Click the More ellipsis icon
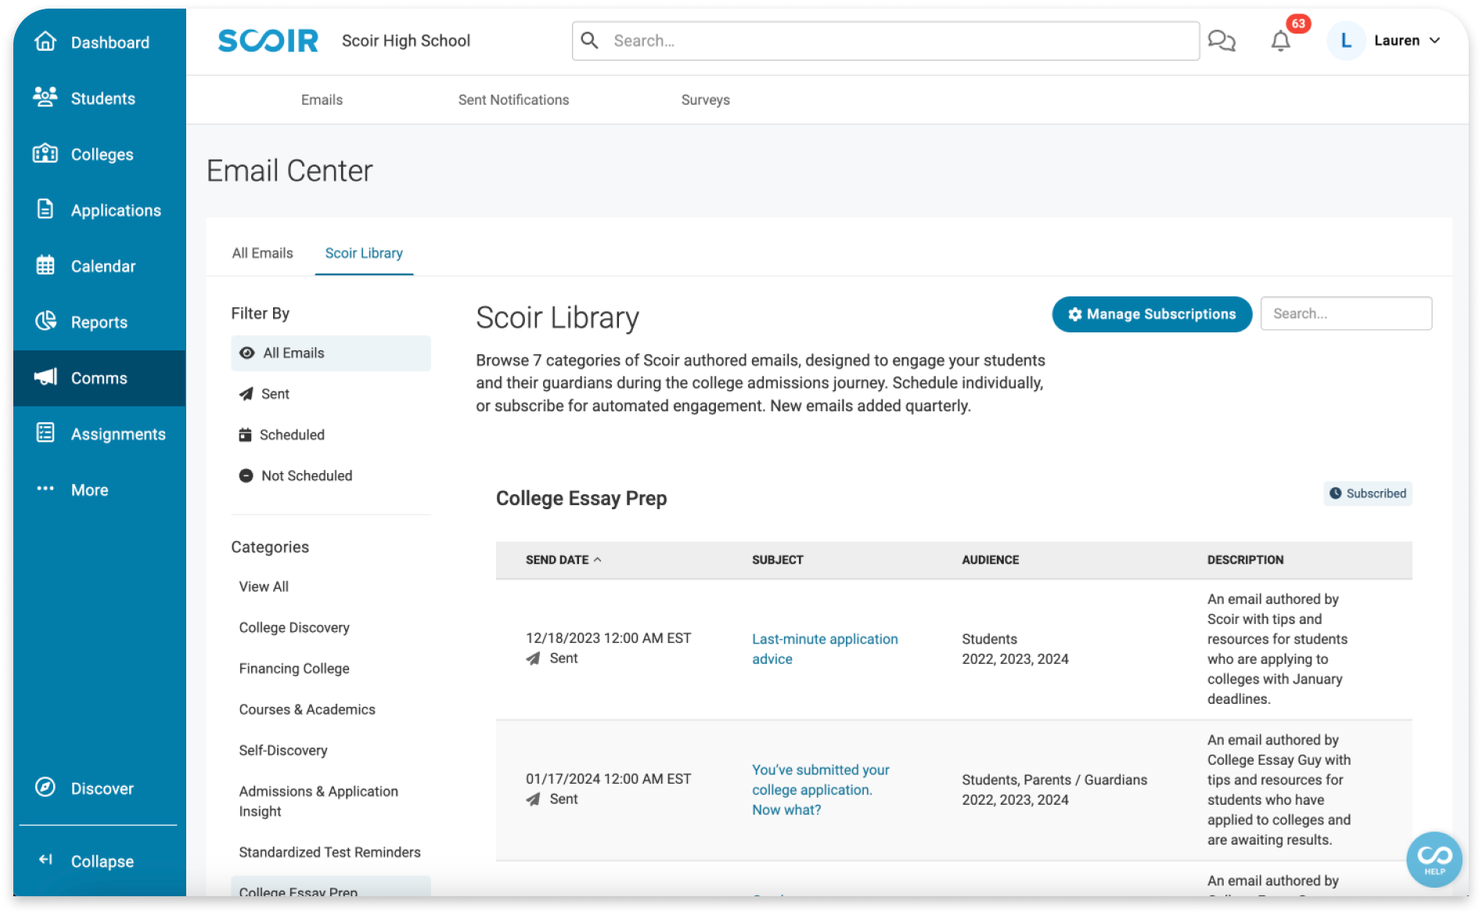The image size is (1482, 915). click(x=45, y=489)
